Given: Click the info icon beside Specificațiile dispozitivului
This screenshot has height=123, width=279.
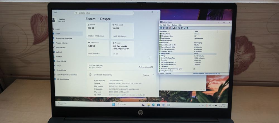Looking at the screenshot, I should pos(90,75).
